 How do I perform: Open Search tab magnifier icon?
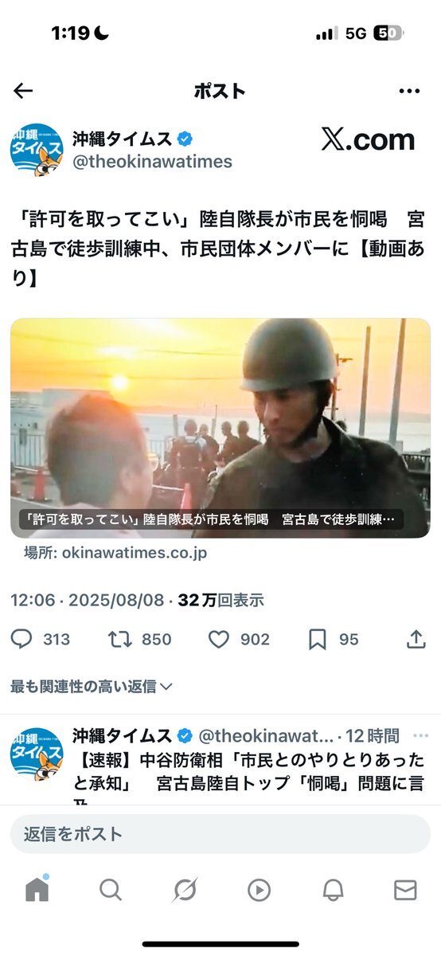(111, 890)
